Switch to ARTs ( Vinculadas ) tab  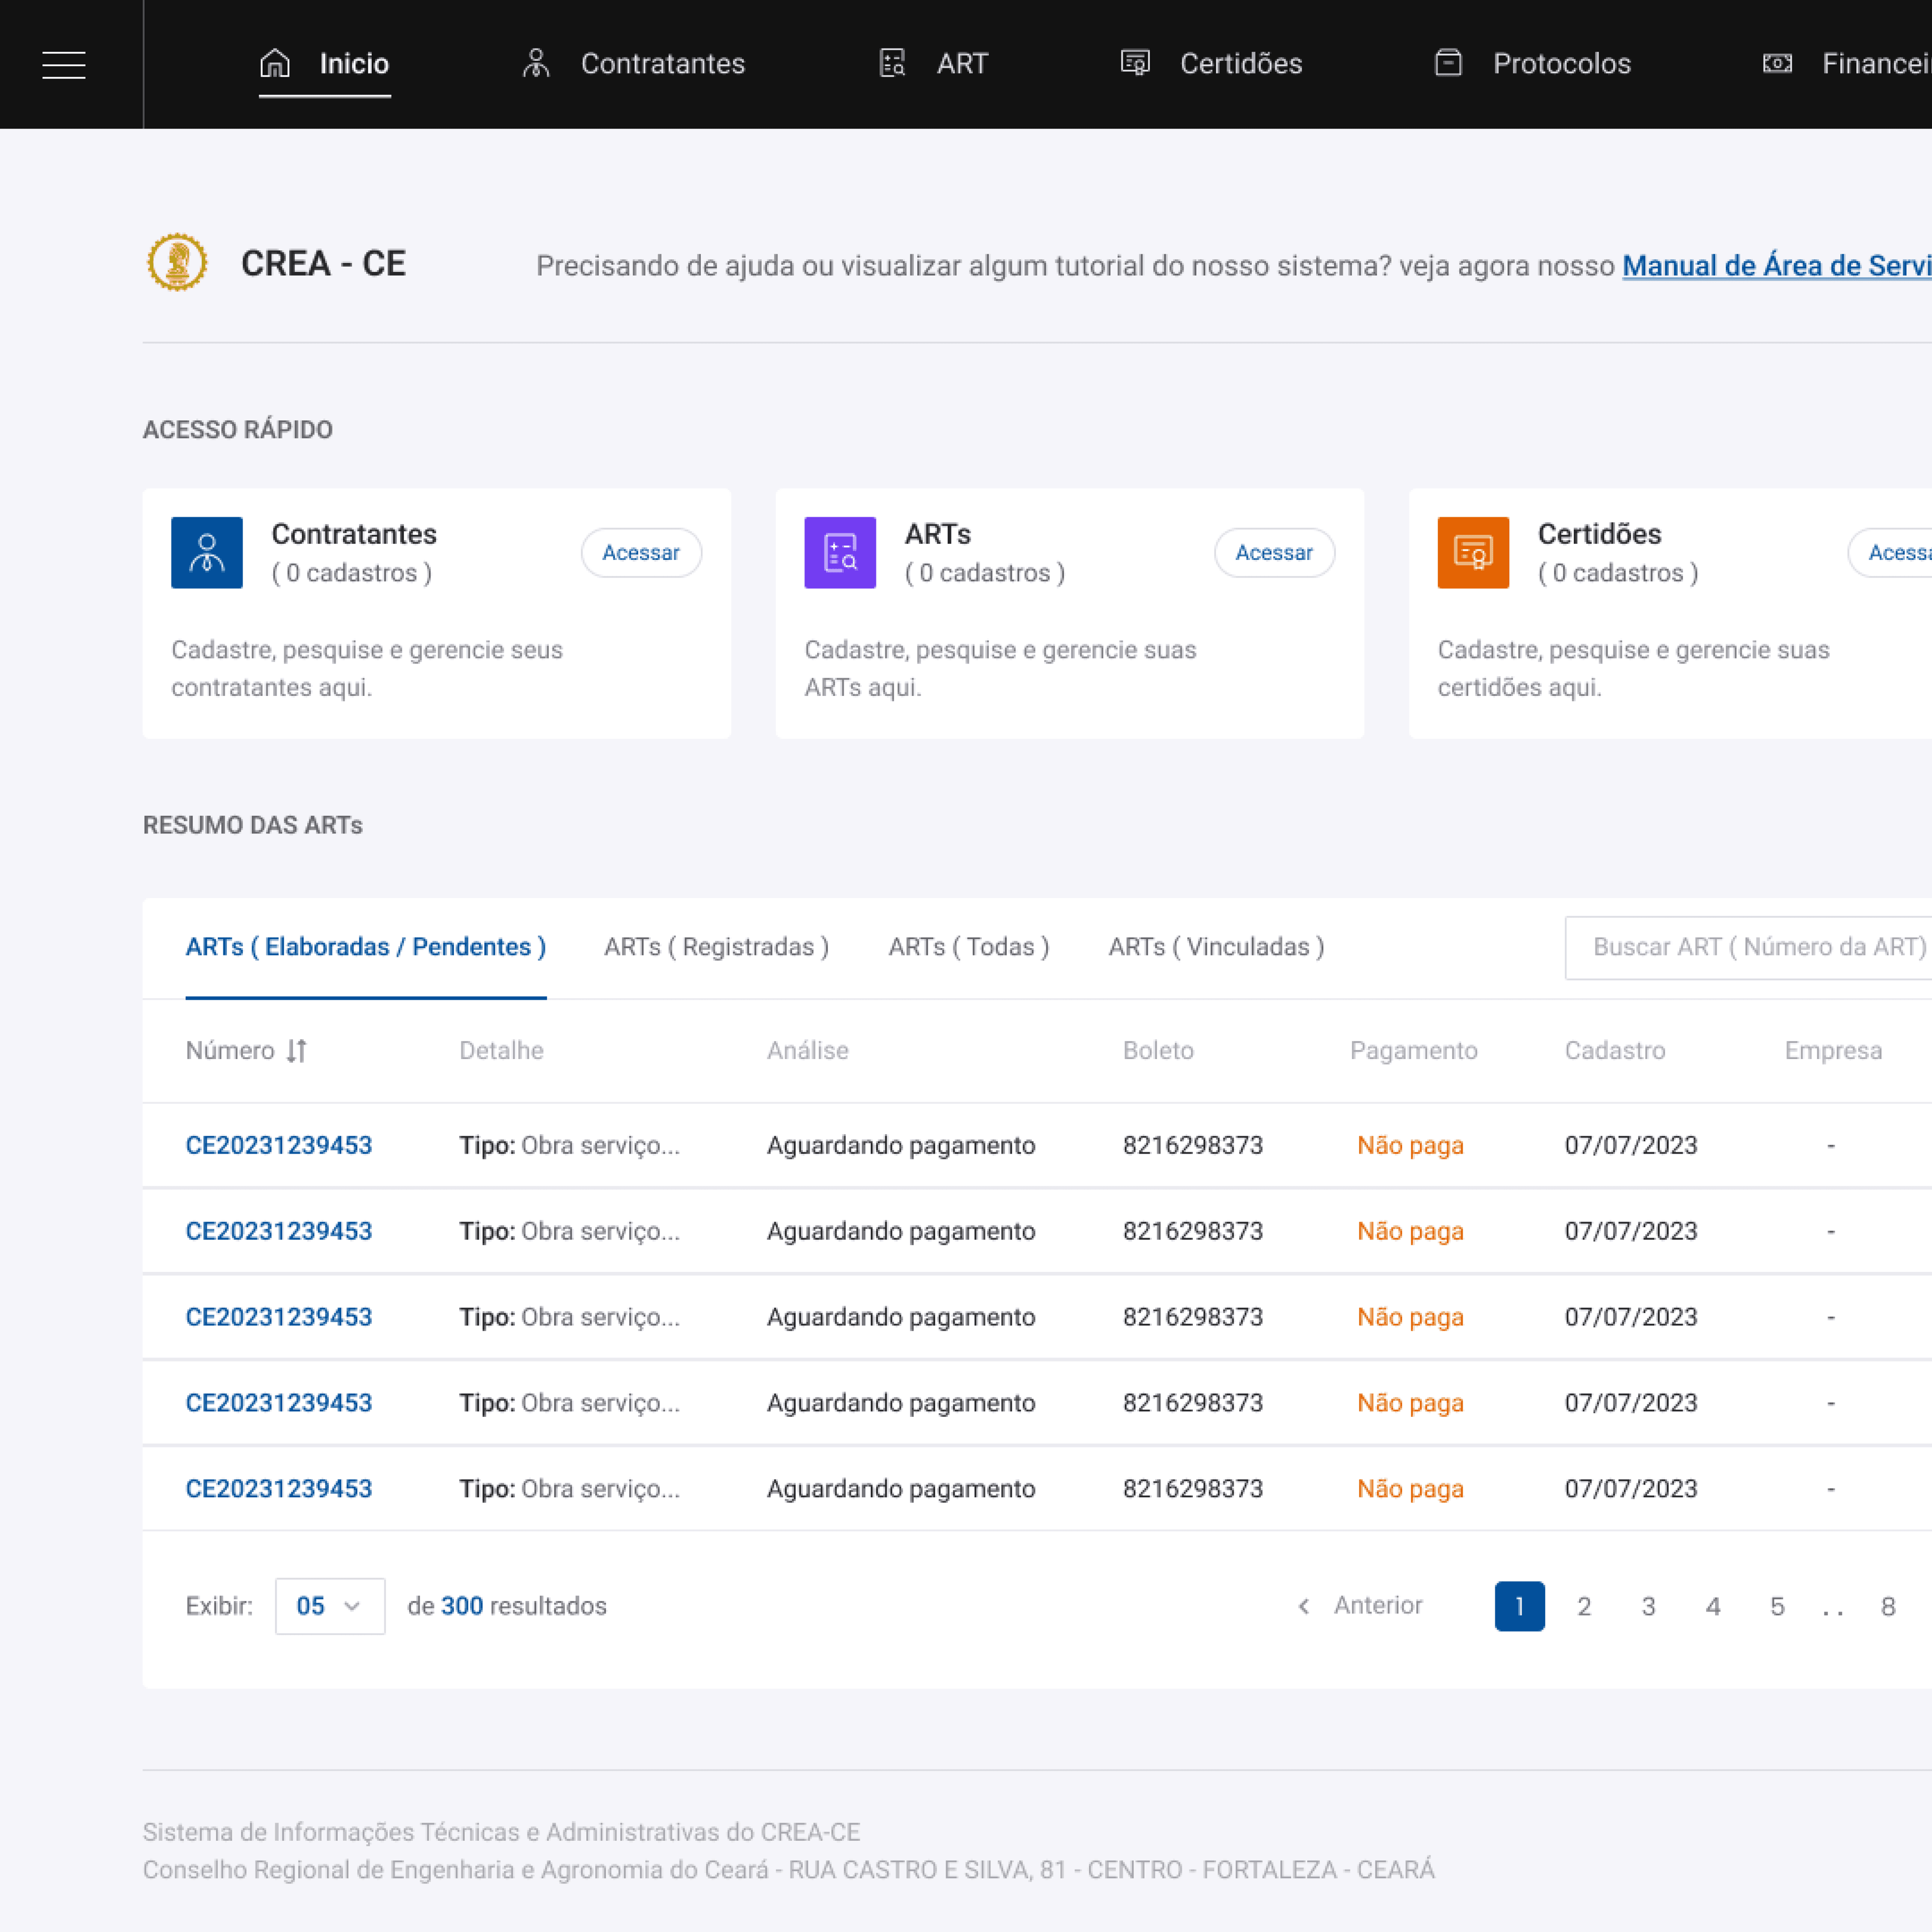click(1216, 947)
